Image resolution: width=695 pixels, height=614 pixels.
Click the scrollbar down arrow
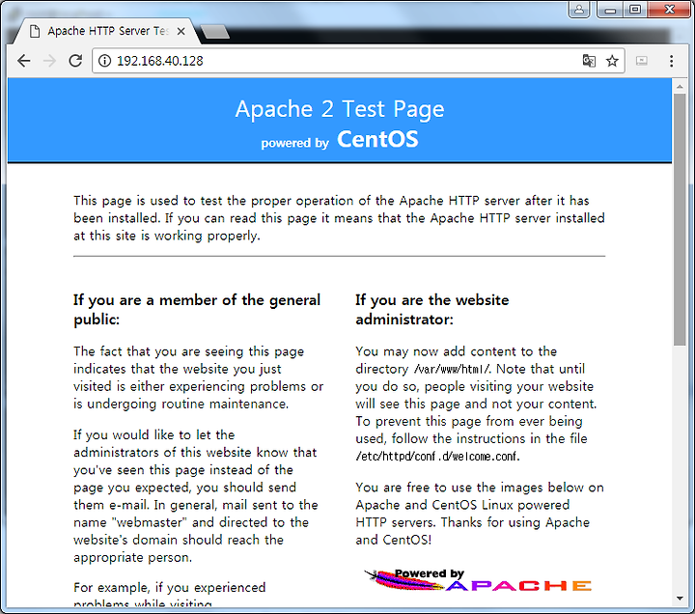point(680,599)
